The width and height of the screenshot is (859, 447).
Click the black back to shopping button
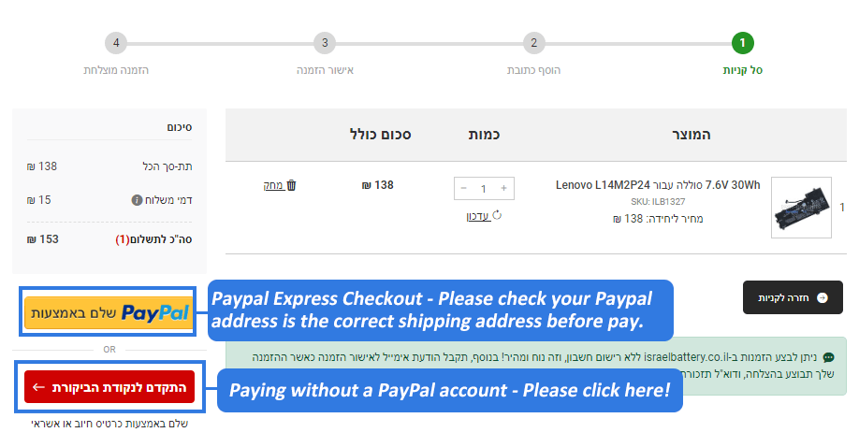point(793,297)
